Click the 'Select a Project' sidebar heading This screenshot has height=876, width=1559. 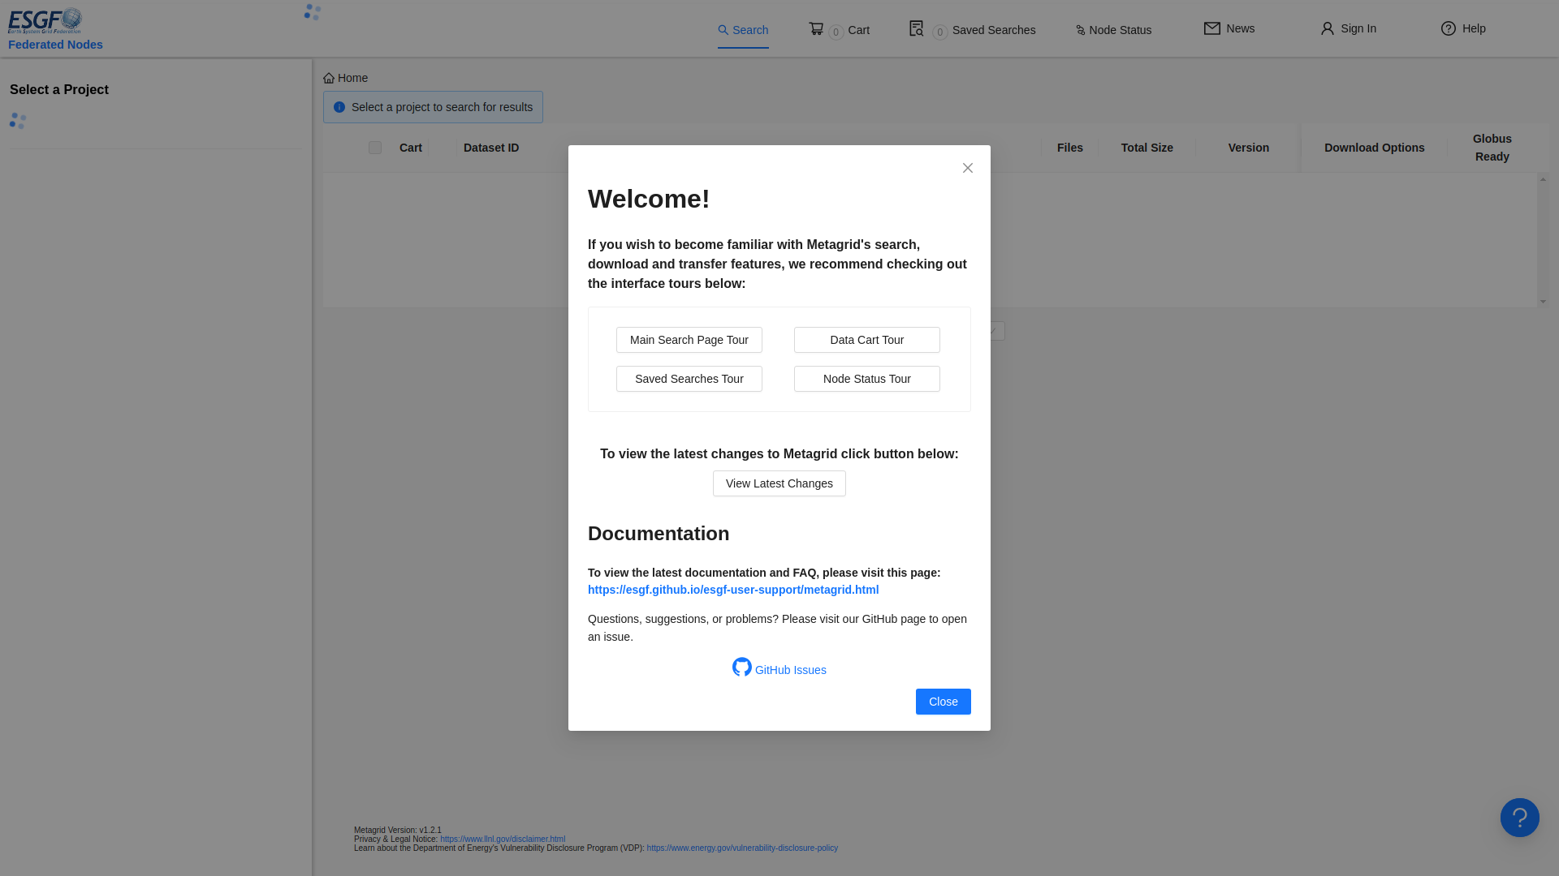click(59, 89)
